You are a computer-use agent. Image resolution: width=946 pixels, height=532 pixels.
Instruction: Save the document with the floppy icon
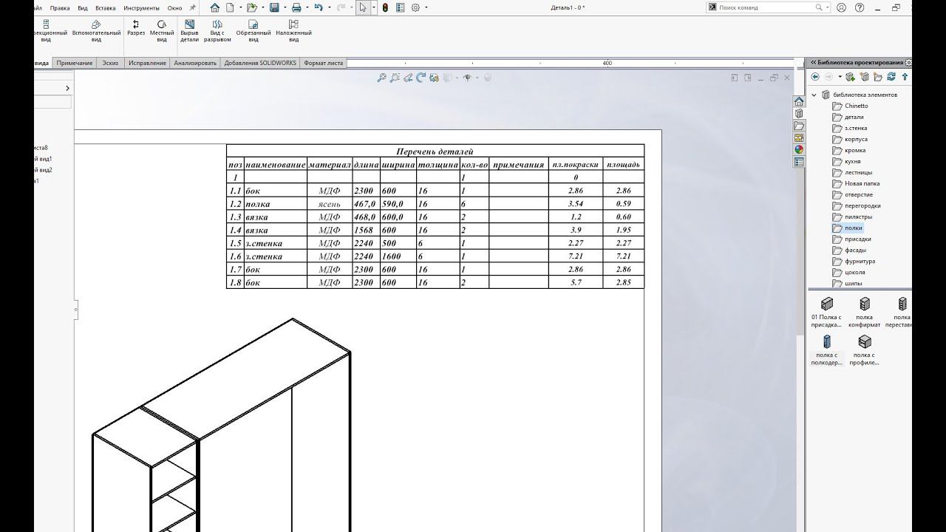pyautogui.click(x=274, y=7)
